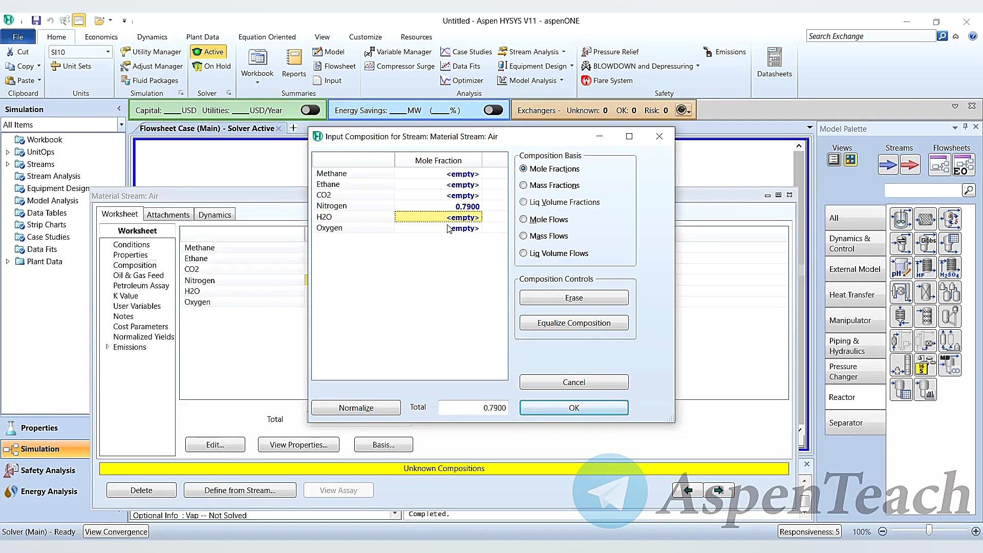Open the SI10 unit set dropdown

tap(108, 52)
